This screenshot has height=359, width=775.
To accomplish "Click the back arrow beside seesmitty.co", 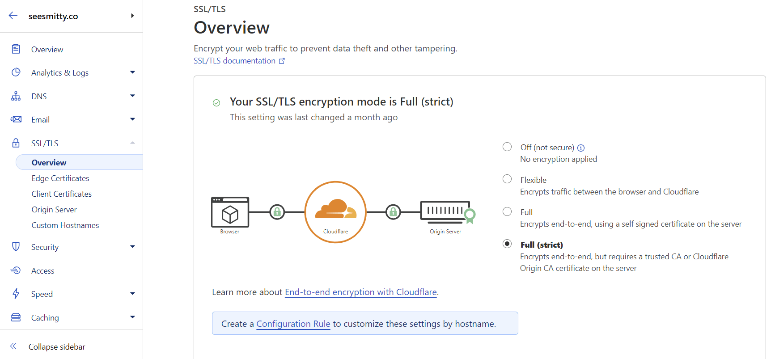I will 13,16.
